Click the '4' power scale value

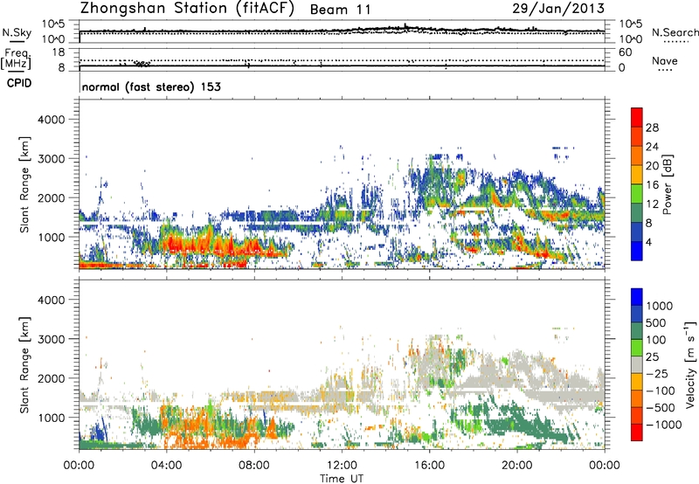648,242
